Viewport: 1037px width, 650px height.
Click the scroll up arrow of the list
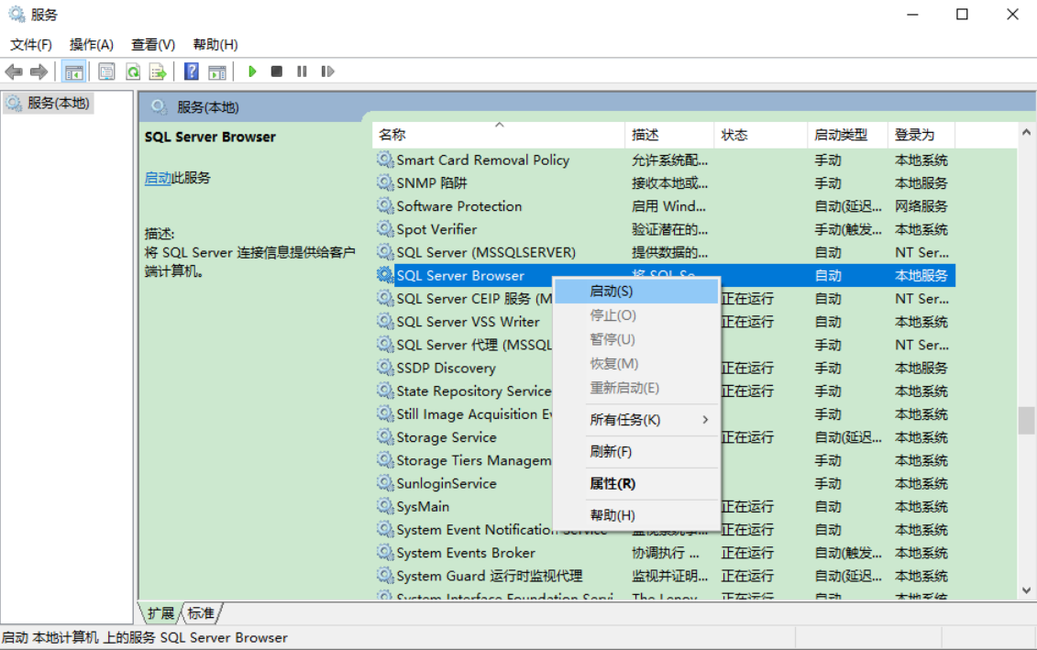pos(1026,132)
